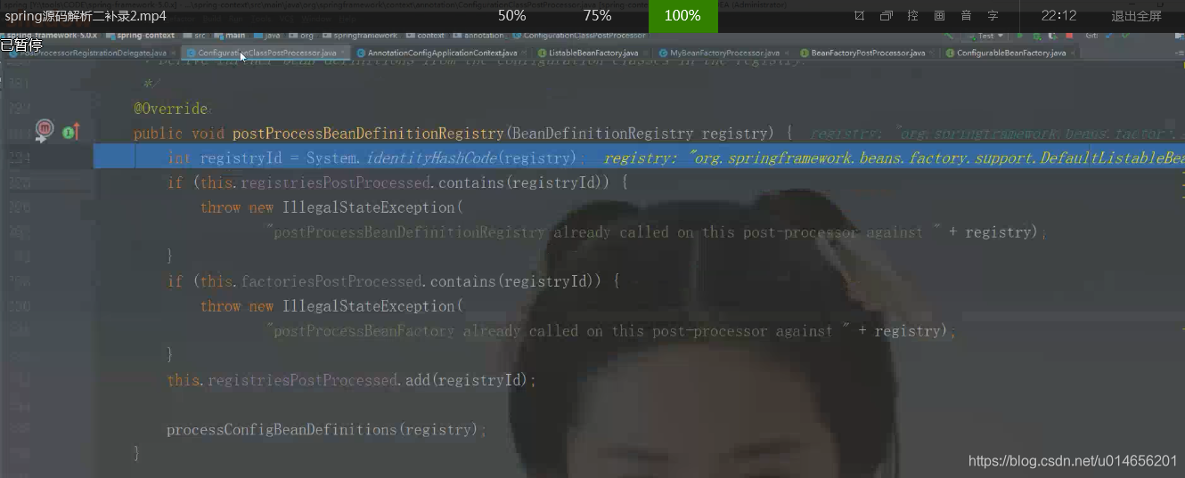Click the @Override annotation

tap(170, 109)
